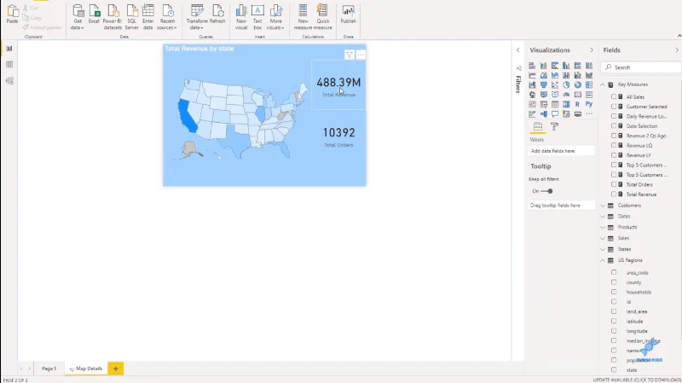The height and width of the screenshot is (383, 682).
Task: Check the Customer Selected measure checkbox
Action: point(614,106)
